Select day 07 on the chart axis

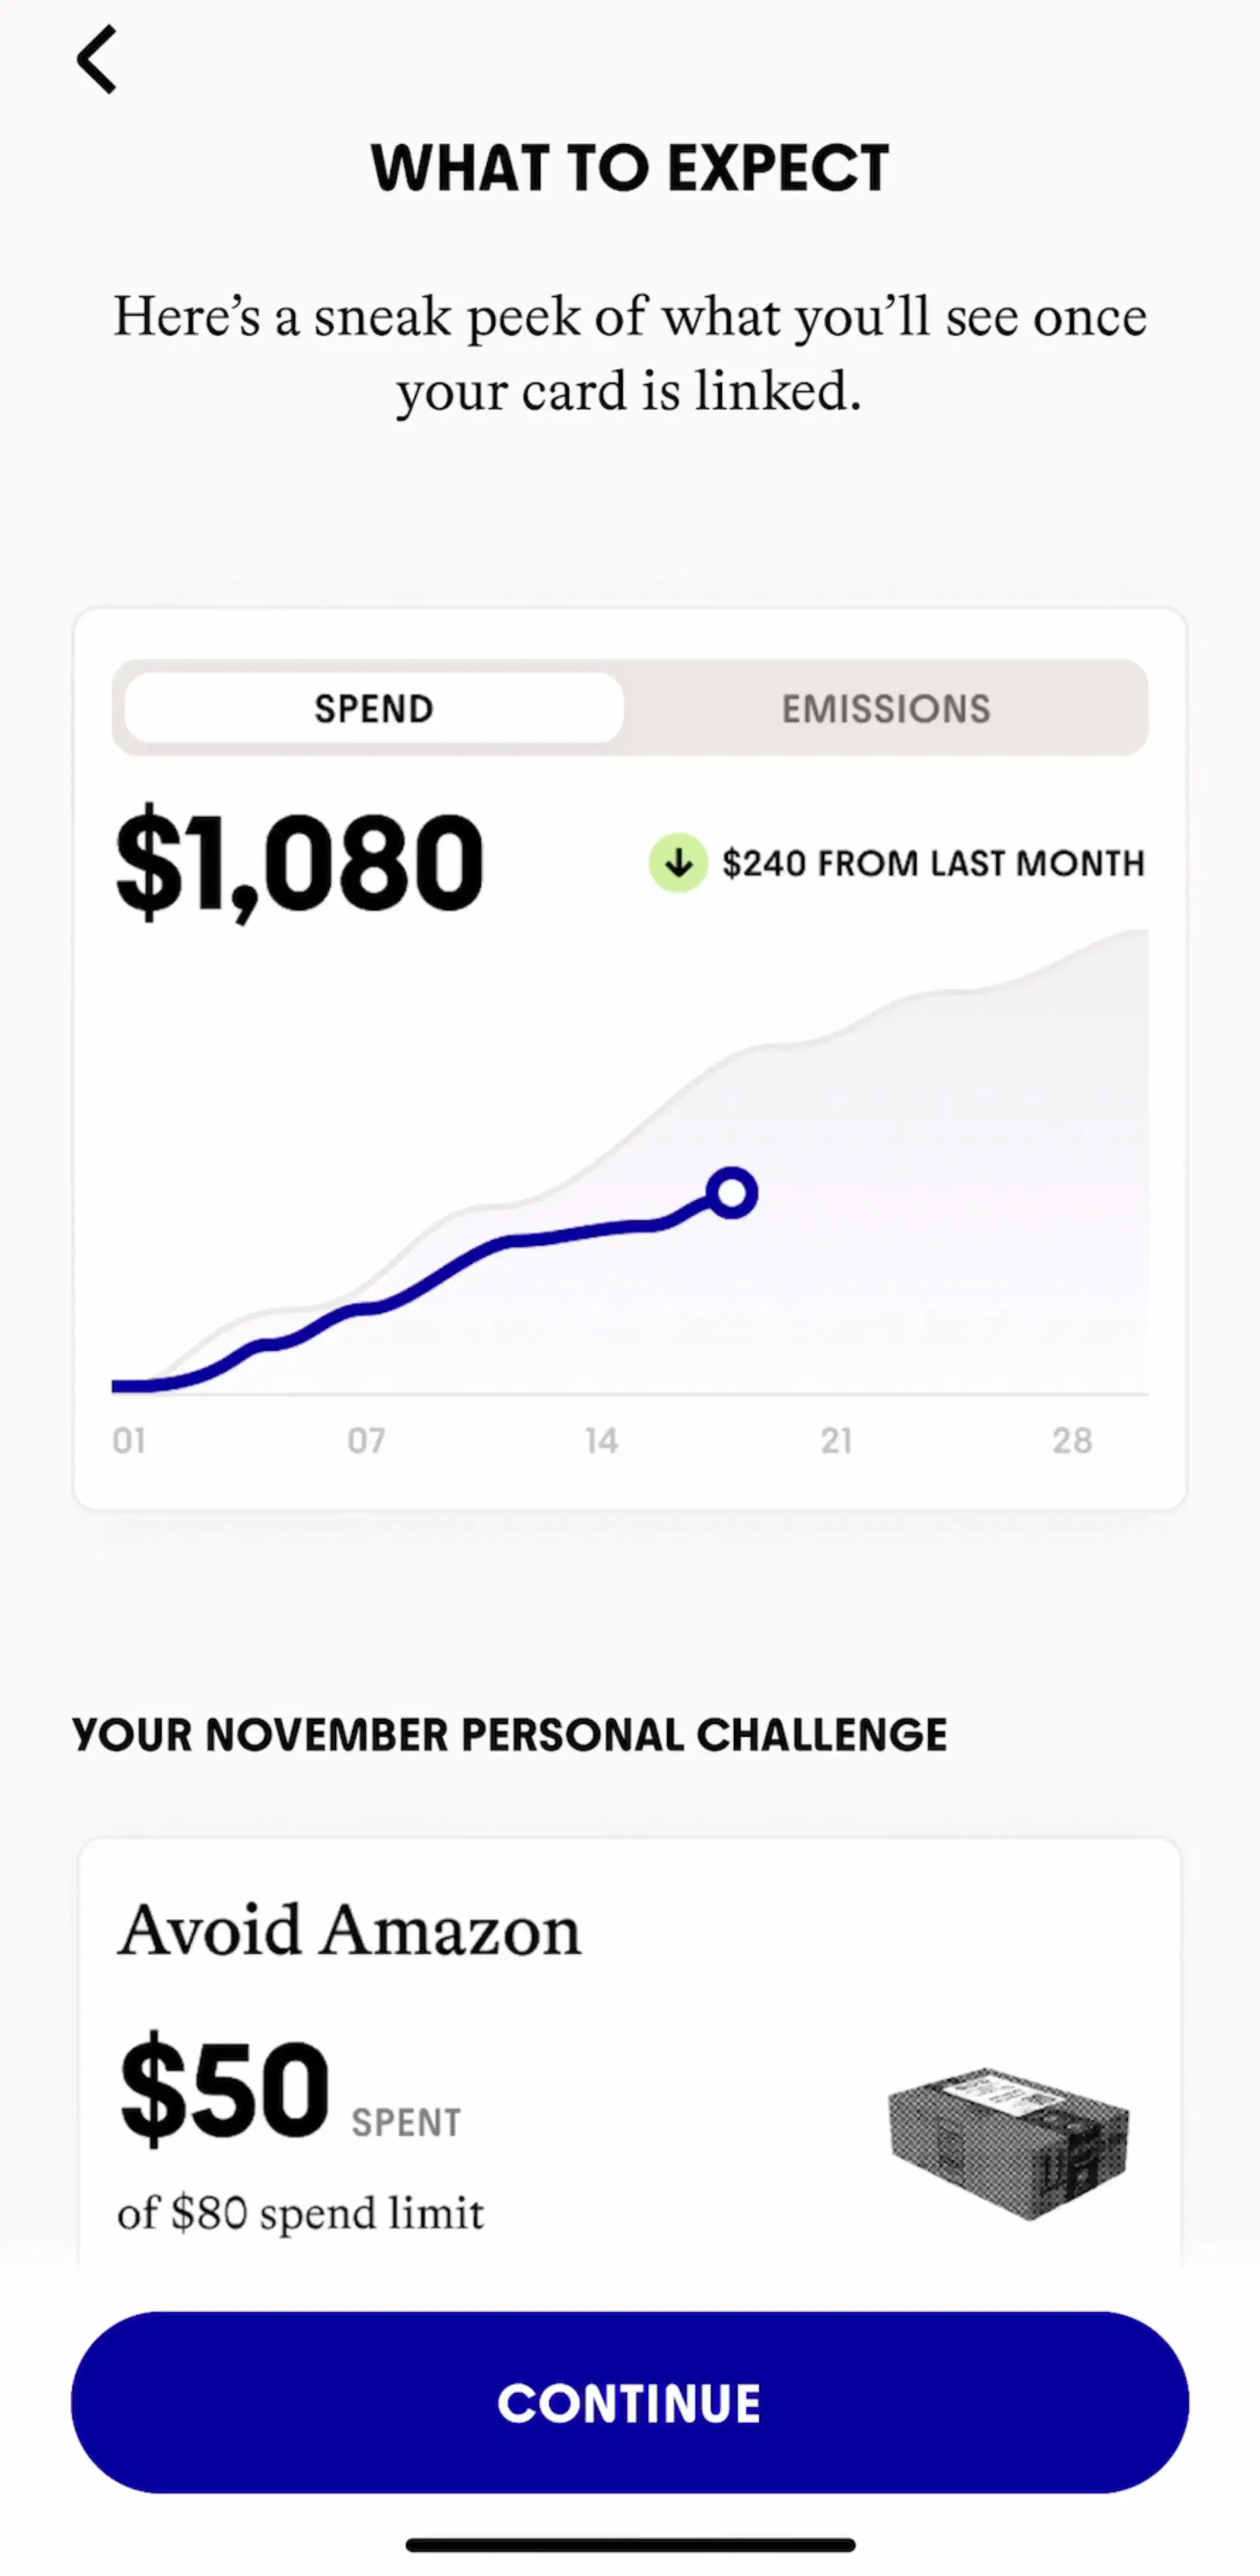(x=366, y=1440)
